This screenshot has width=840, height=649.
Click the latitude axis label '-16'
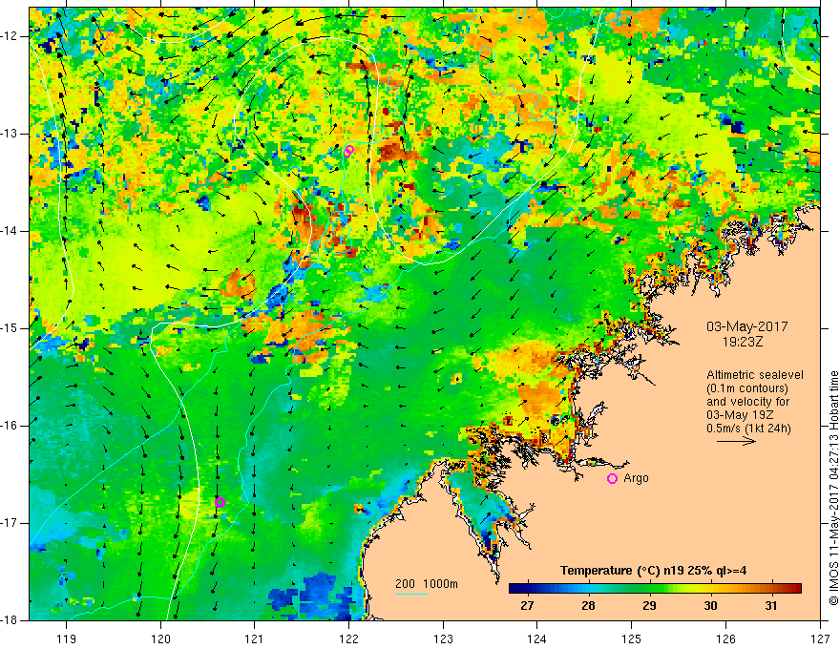[x=10, y=426]
